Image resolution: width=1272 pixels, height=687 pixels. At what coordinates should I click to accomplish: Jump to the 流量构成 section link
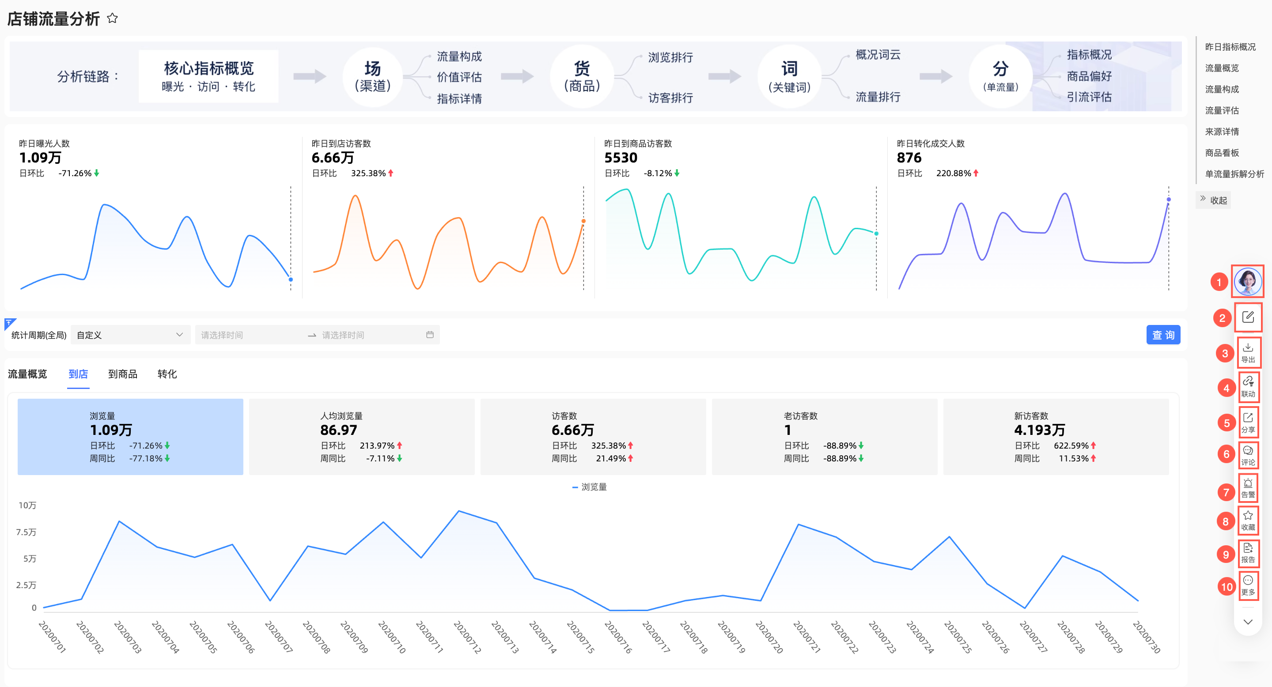click(1222, 89)
